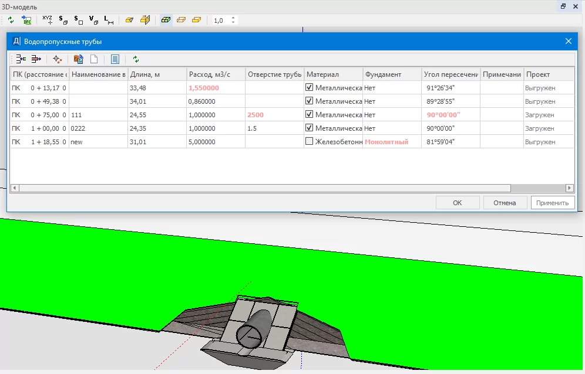Image resolution: width=585 pixels, height=374 pixels.
Task: Select the L length measurement tool
Action: [109, 20]
